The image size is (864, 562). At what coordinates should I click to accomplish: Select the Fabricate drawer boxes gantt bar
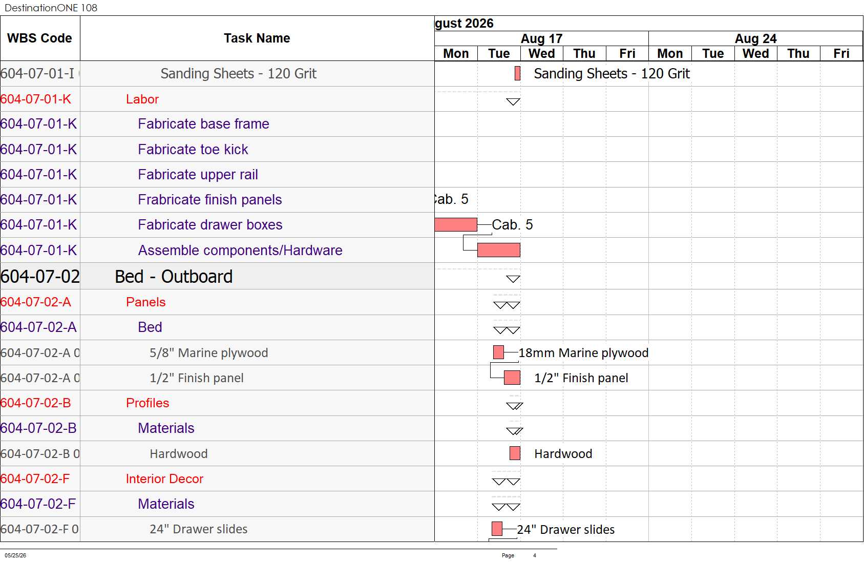[456, 224]
